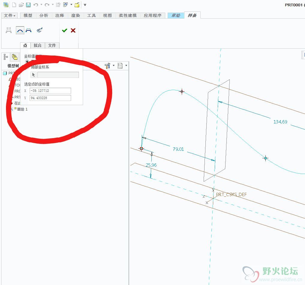Click the 134.69 dimension value
The width and height of the screenshot is (305, 285).
click(280, 122)
